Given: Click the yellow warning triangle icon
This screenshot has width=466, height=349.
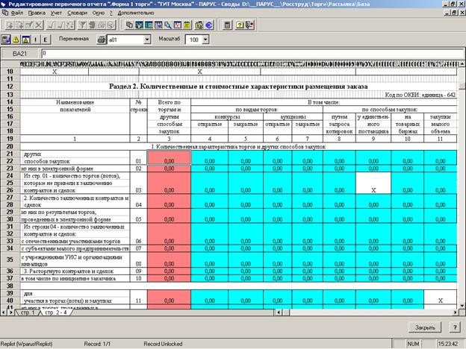Looking at the screenshot, I should 16,40.
